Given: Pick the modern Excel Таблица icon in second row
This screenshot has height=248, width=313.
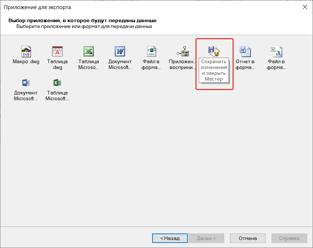Looking at the screenshot, I should (x=58, y=83).
